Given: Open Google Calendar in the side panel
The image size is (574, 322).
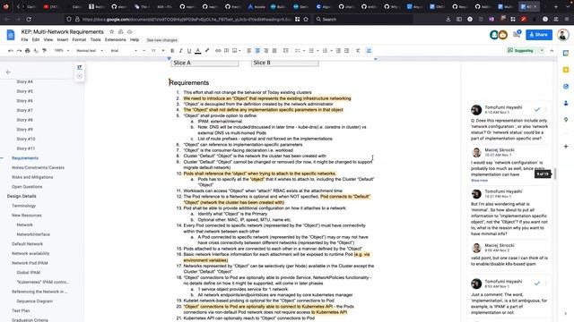Looking at the screenshot, I should coord(566,53).
